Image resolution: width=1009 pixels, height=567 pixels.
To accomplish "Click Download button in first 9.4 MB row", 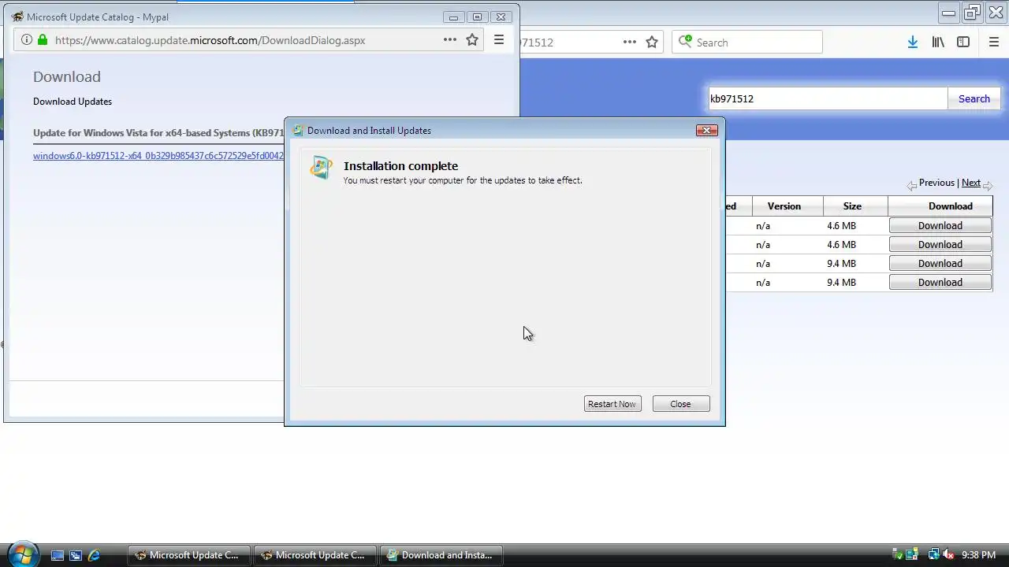I will (940, 264).
